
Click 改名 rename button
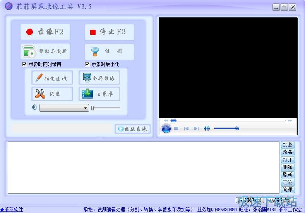click(288, 152)
